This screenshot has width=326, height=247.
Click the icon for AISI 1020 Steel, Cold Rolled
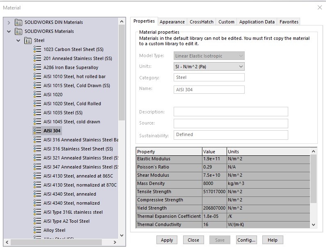37,104
